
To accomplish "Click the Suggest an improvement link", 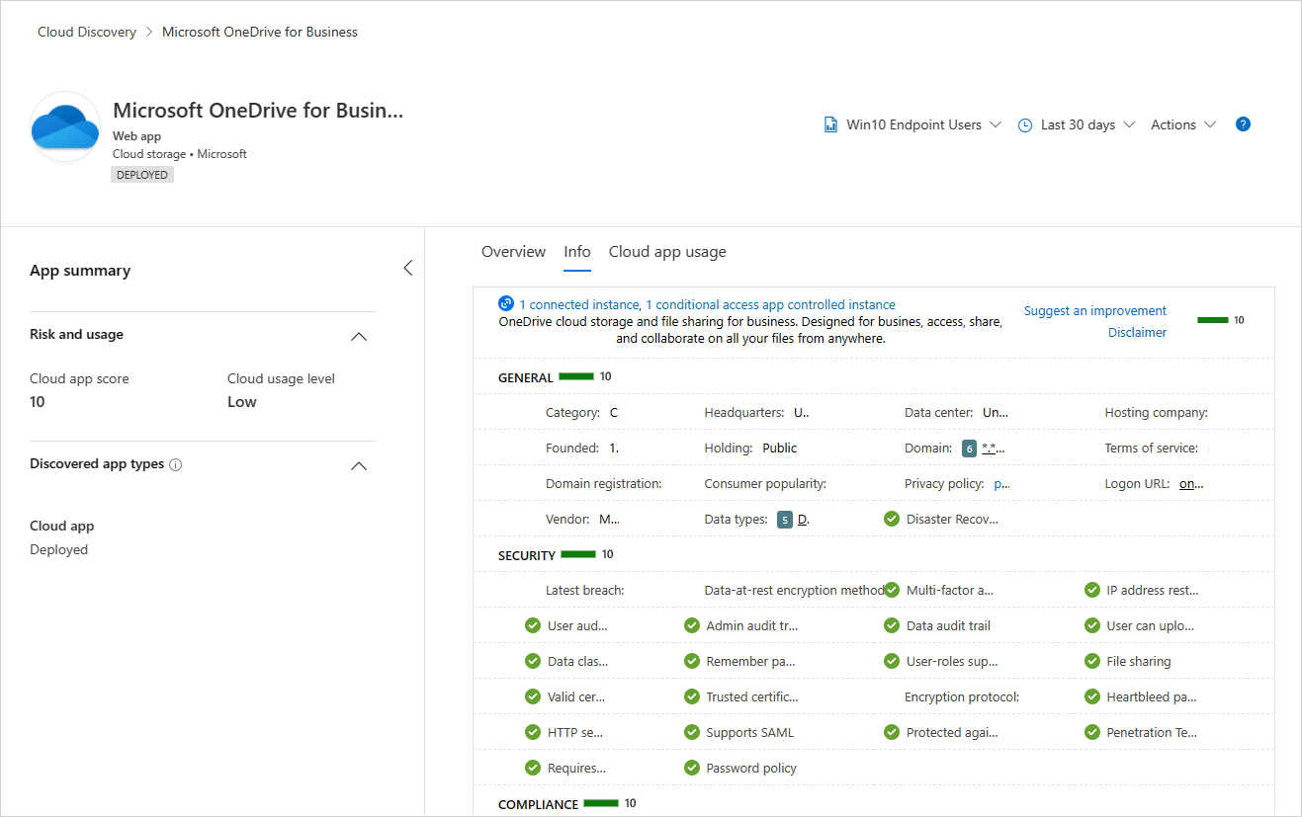I will (1094, 311).
